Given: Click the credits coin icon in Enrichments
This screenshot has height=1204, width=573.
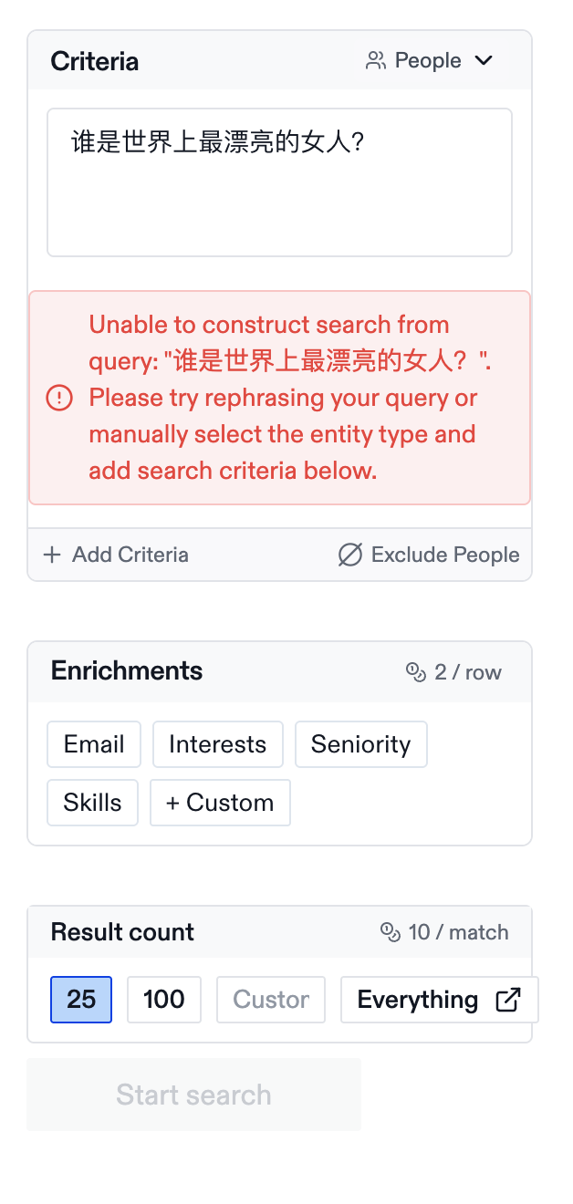Looking at the screenshot, I should point(416,672).
